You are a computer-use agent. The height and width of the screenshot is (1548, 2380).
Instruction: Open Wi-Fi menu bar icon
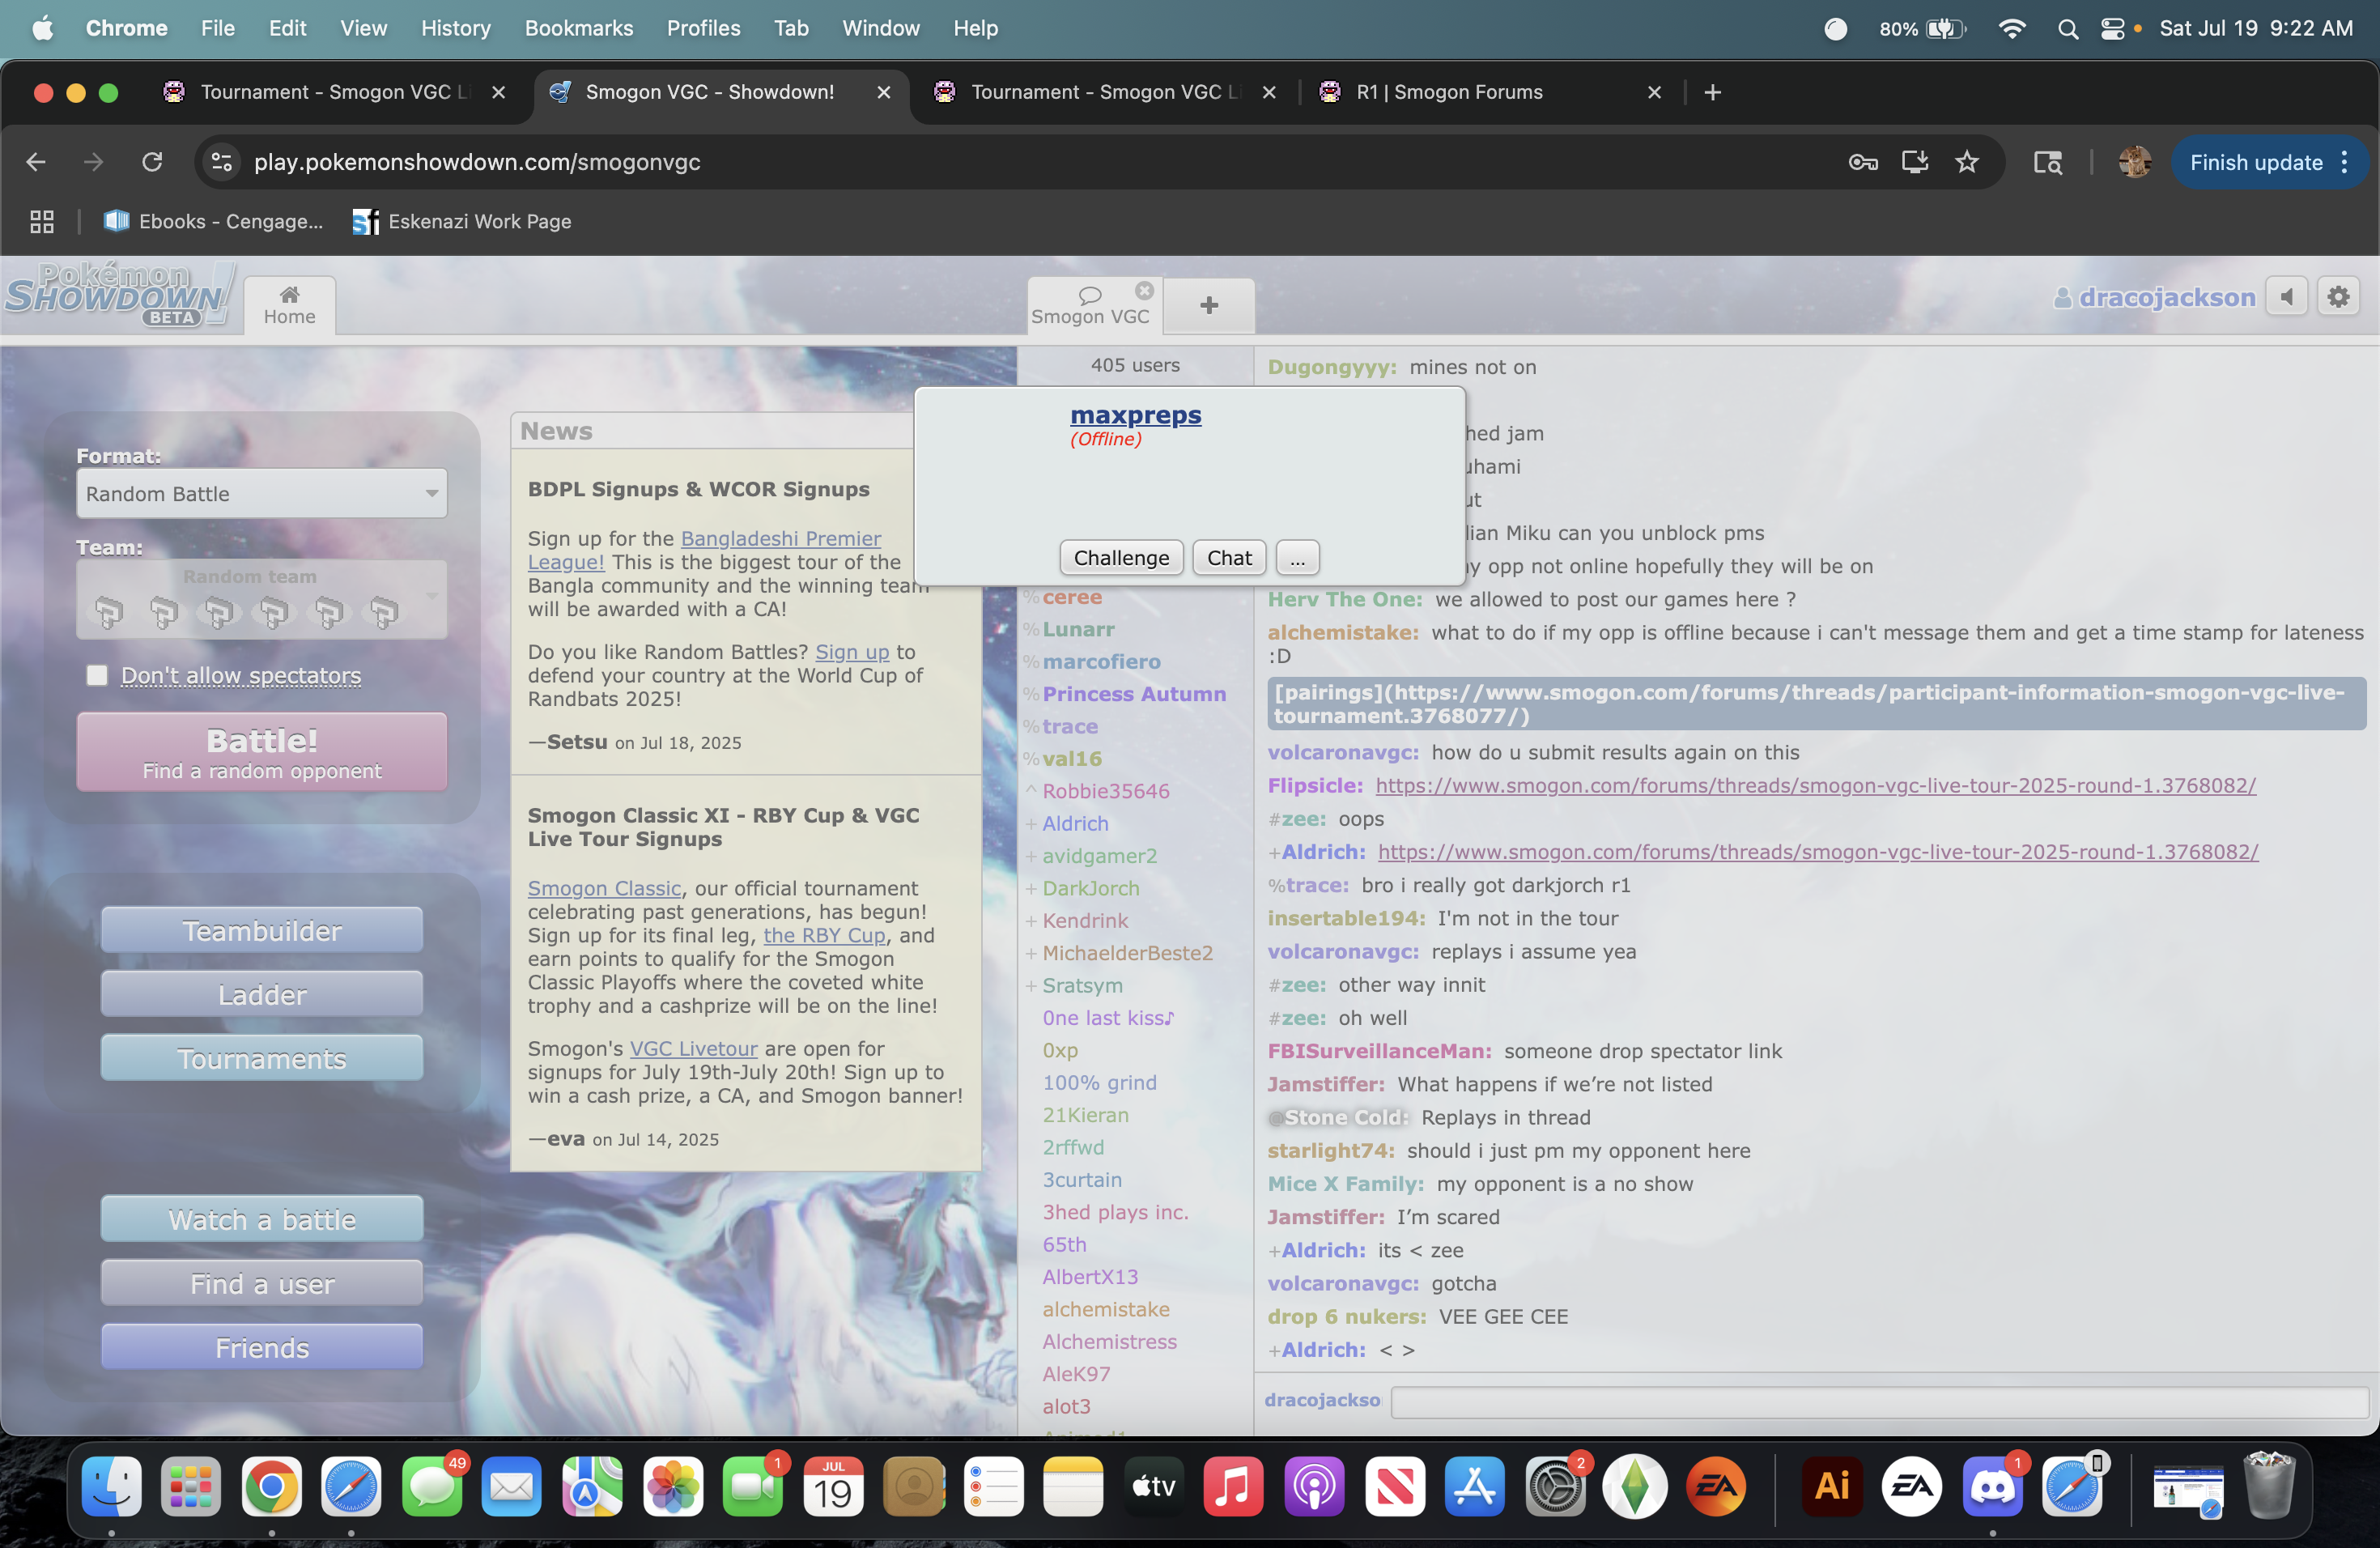2011,28
